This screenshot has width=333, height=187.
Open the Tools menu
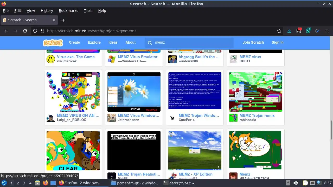tap(88, 11)
